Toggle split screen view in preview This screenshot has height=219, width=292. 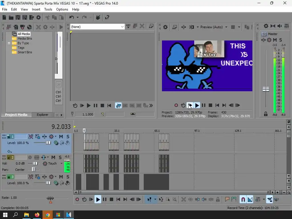pyautogui.click(x=191, y=27)
